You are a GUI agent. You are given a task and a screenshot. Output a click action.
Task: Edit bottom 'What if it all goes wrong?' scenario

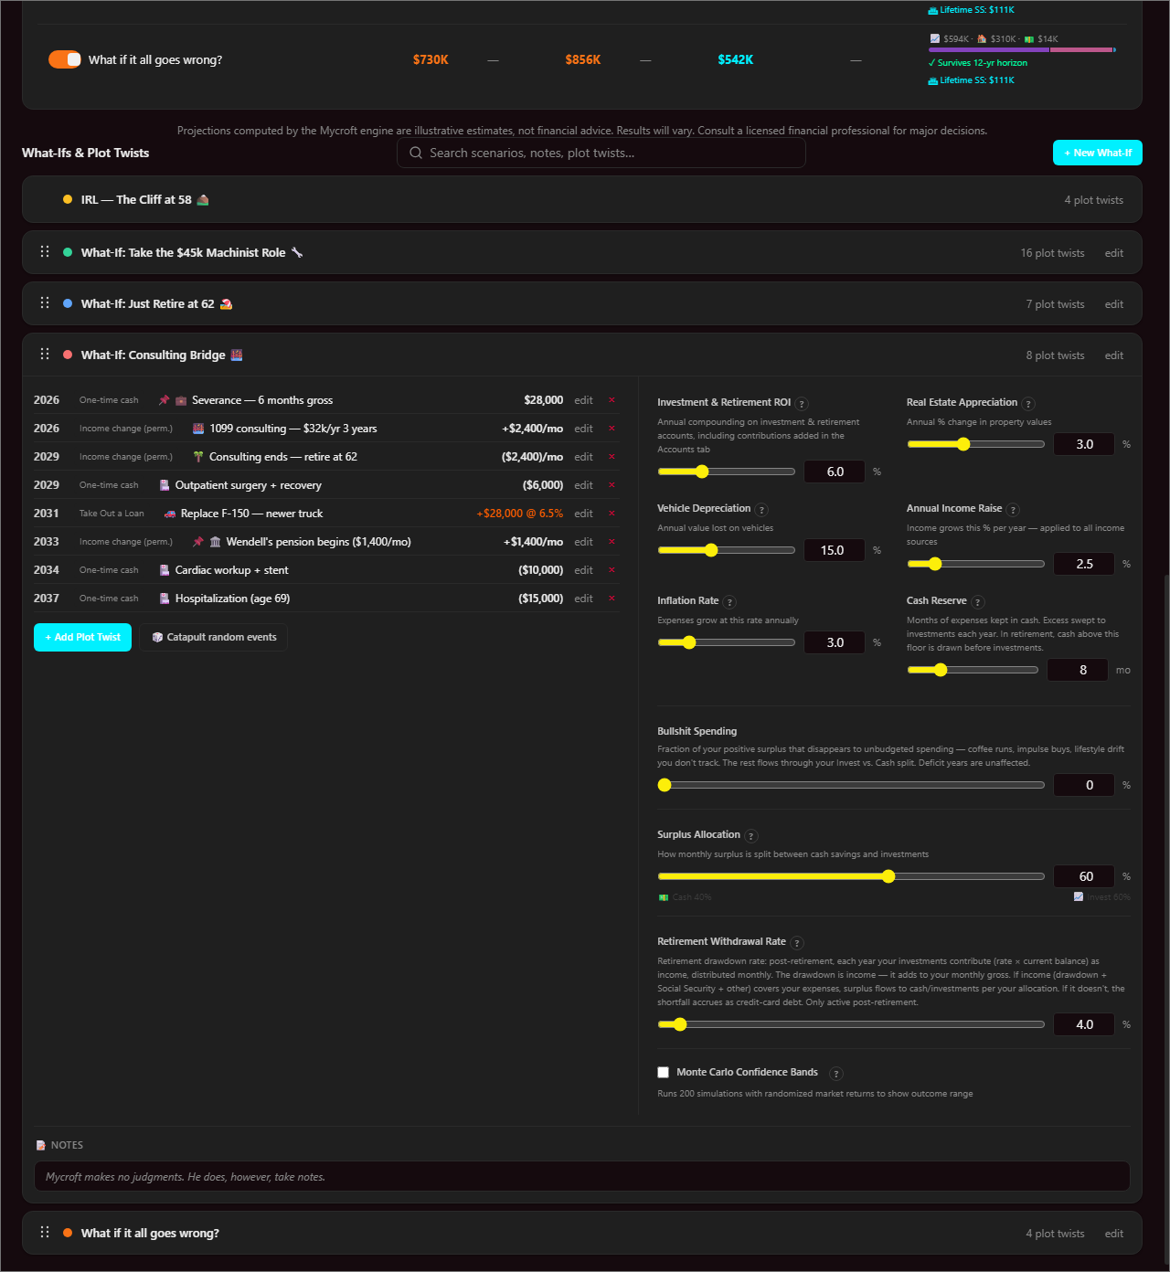1113,1234
